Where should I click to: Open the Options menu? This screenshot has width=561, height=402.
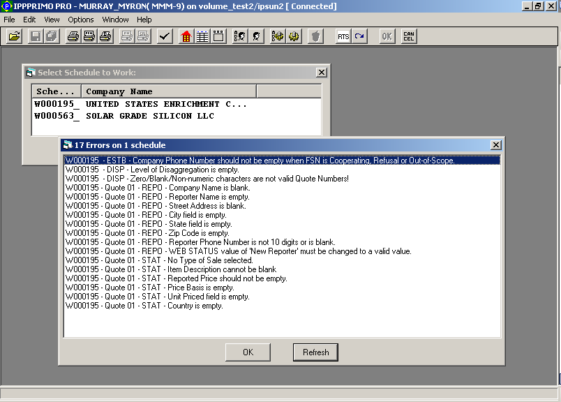81,20
